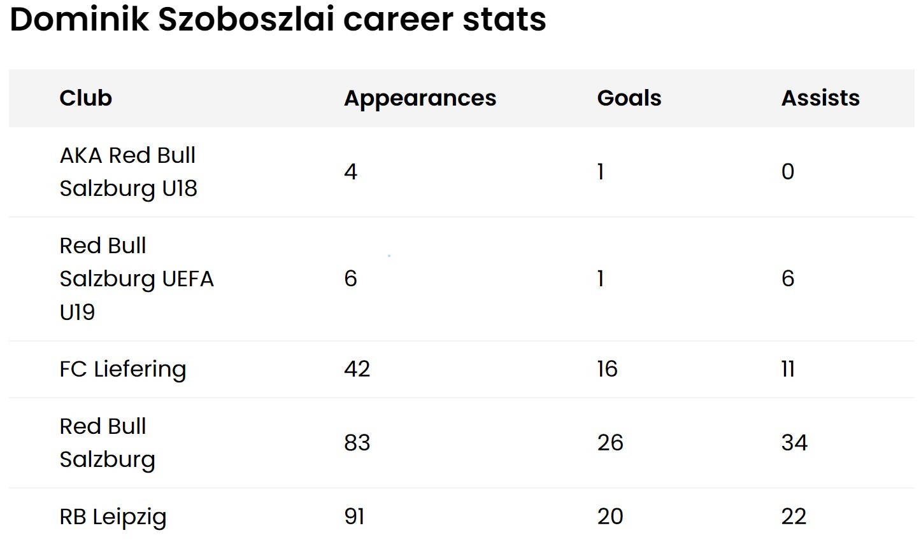921x542 pixels.
Task: Click RB Leipzig's 22 assists value
Action: [x=794, y=517]
